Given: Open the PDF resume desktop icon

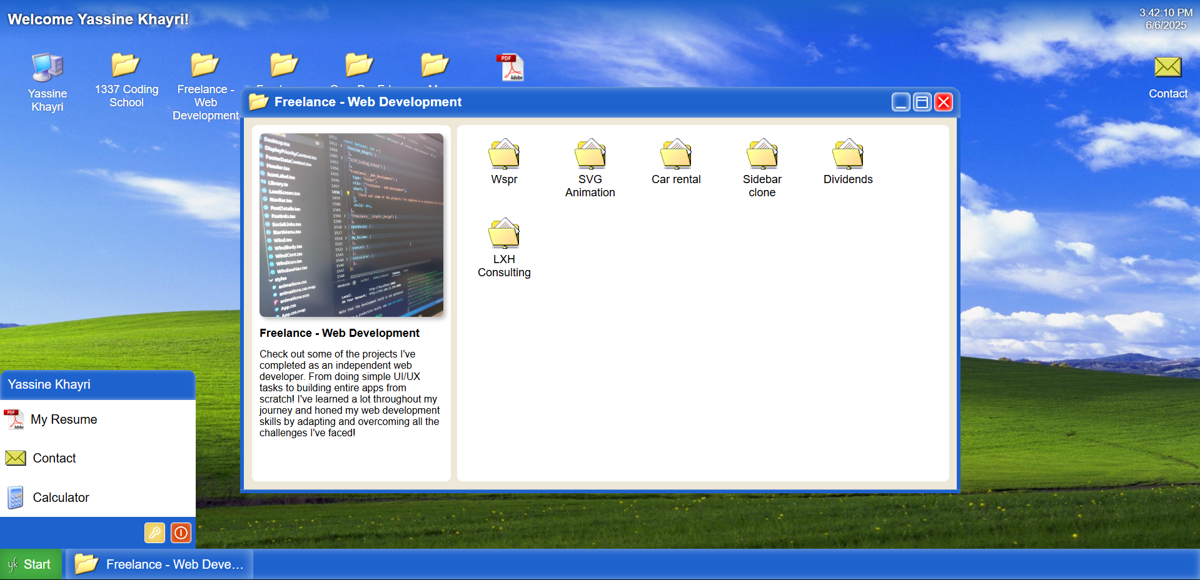Looking at the screenshot, I should 510,67.
